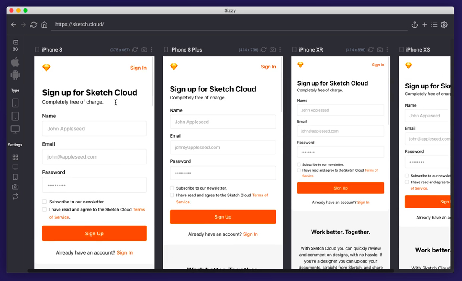Click the URL address bar

pos(229,24)
